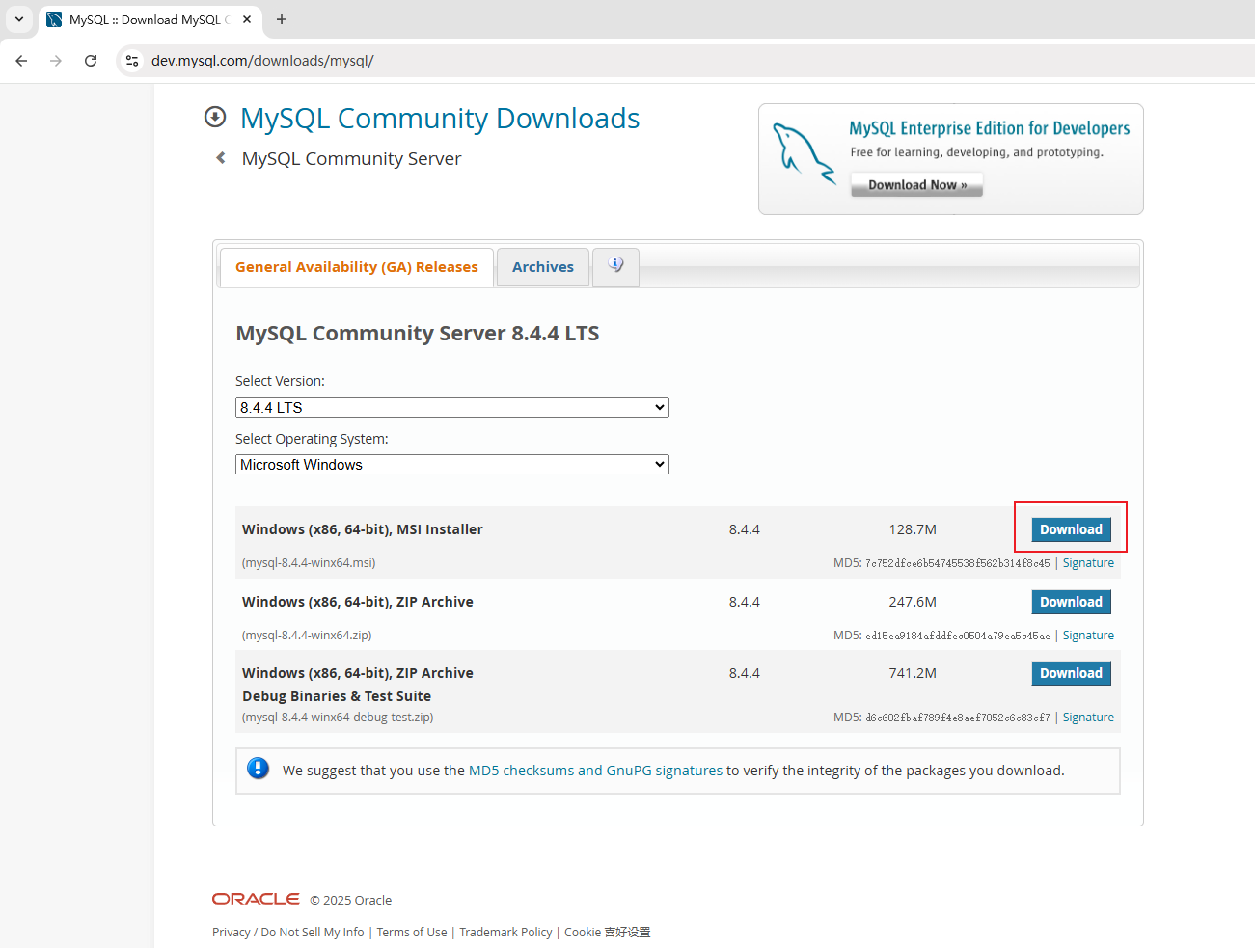Open Signature link for mysql-8.4.4-winx64.msi
Image resolution: width=1255 pixels, height=948 pixels.
point(1088,563)
